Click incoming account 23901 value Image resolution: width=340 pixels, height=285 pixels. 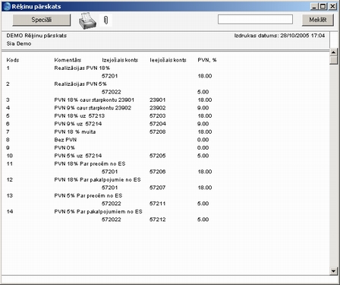coord(157,100)
